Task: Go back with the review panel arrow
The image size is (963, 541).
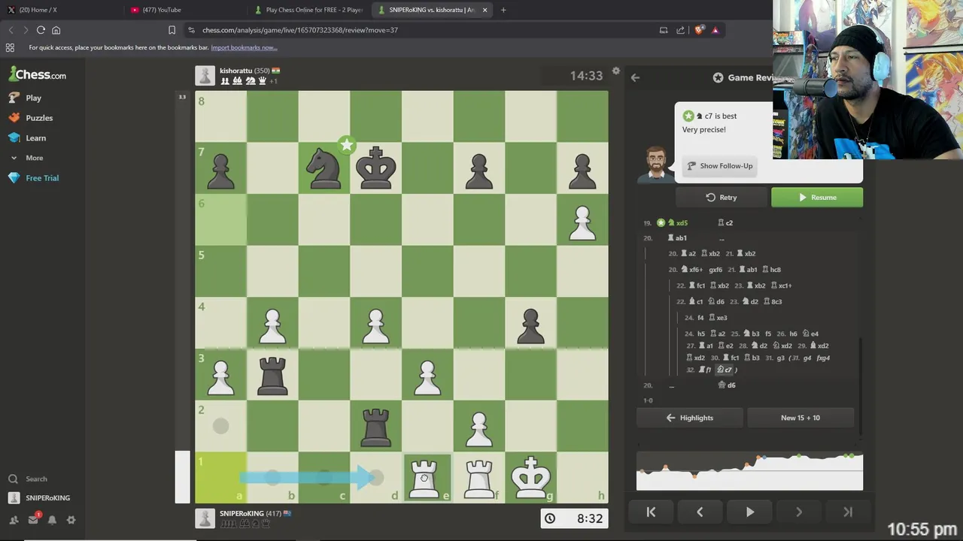Action: [635, 77]
